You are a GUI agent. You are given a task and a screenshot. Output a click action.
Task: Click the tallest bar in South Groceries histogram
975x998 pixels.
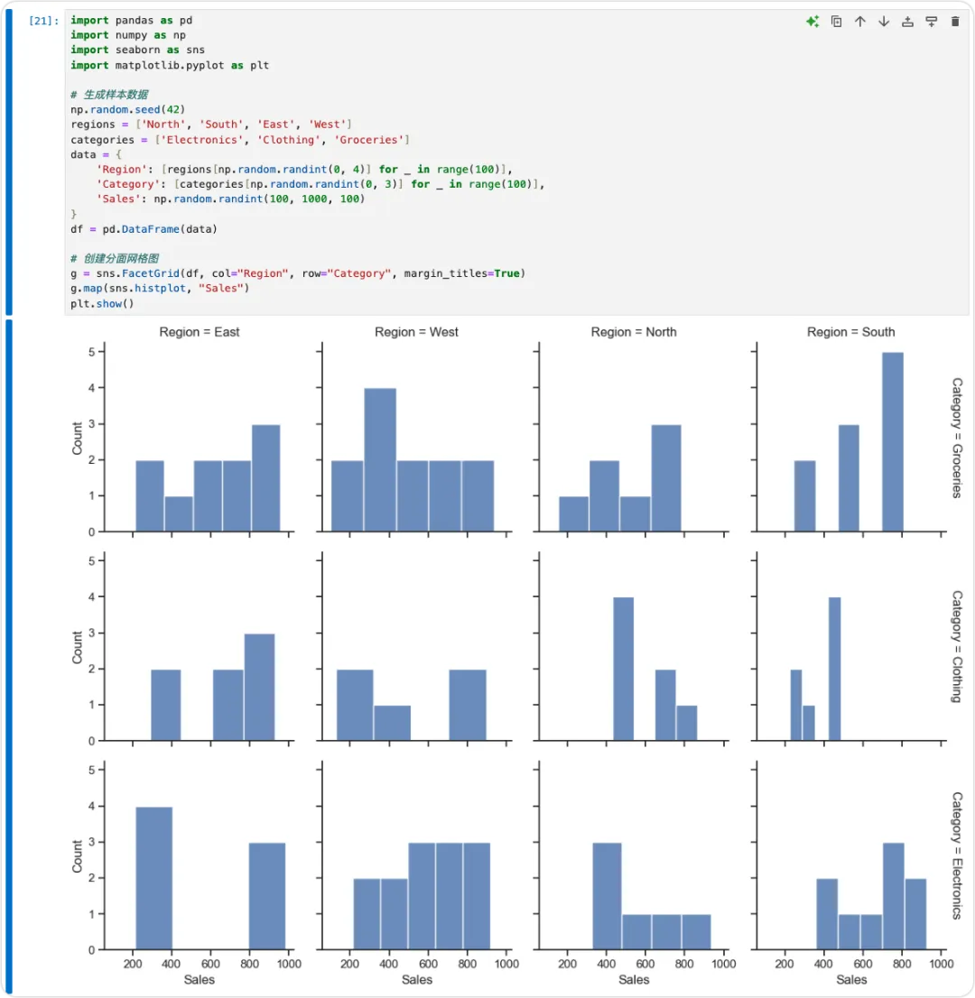(893, 442)
